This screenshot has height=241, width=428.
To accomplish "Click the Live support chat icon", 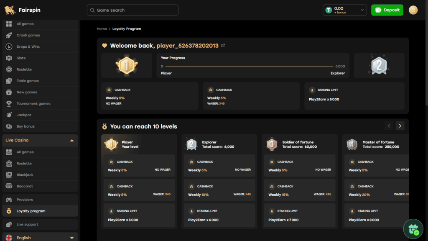I will pyautogui.click(x=9, y=225).
